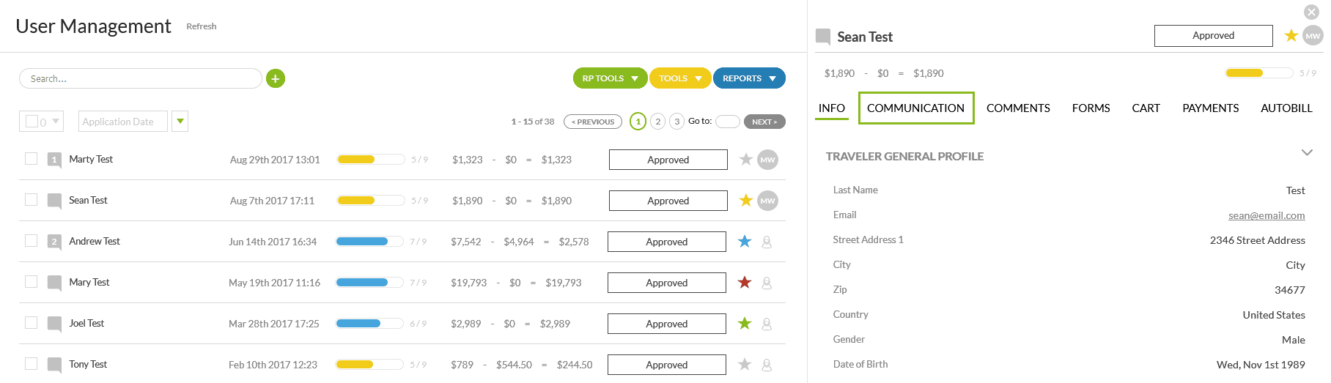
Task: Click the MW avatar on Marty Test row
Action: [x=767, y=160]
